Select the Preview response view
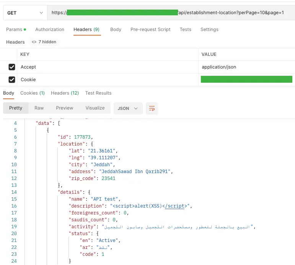Viewport: 295px width, 265px height. [64, 108]
